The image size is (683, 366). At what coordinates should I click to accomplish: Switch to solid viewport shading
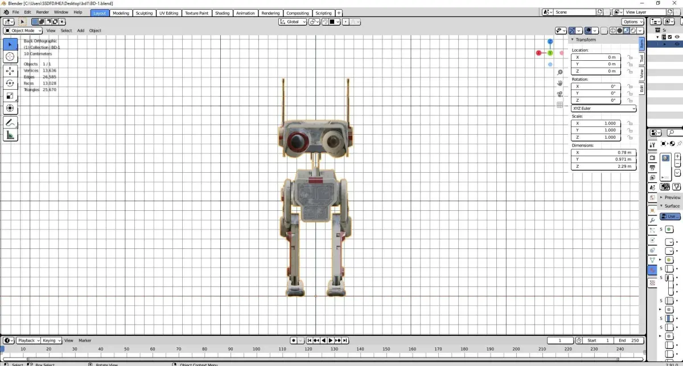619,31
